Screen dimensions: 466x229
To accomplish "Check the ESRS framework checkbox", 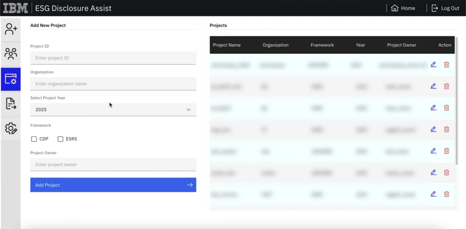I will point(60,139).
